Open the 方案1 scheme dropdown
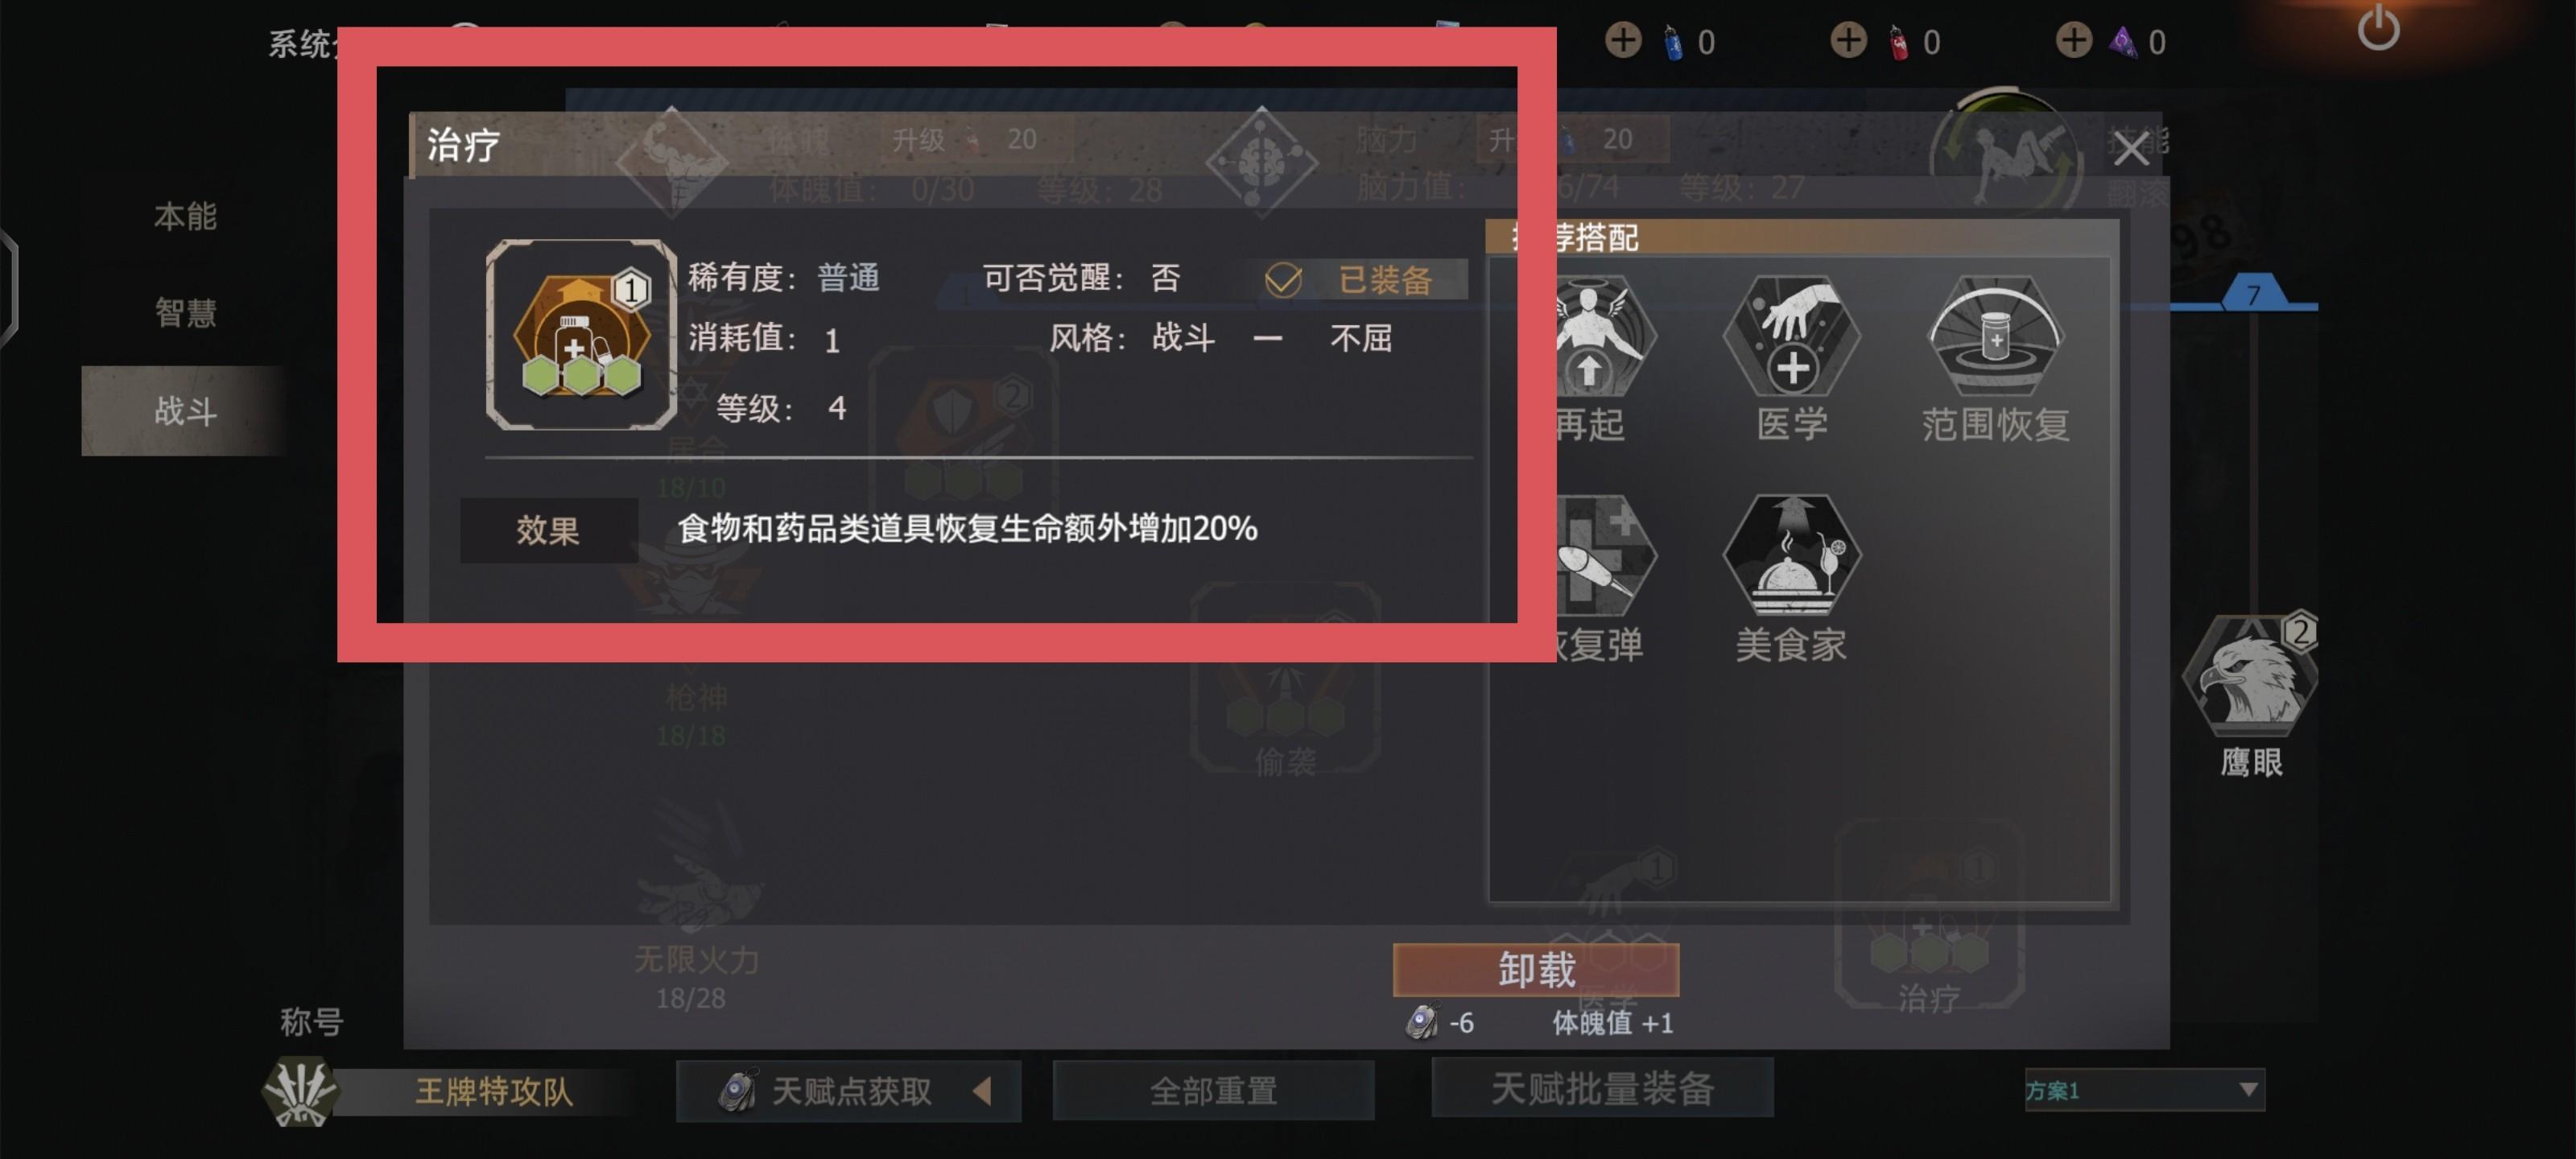2576x1159 pixels. pos(2144,1089)
